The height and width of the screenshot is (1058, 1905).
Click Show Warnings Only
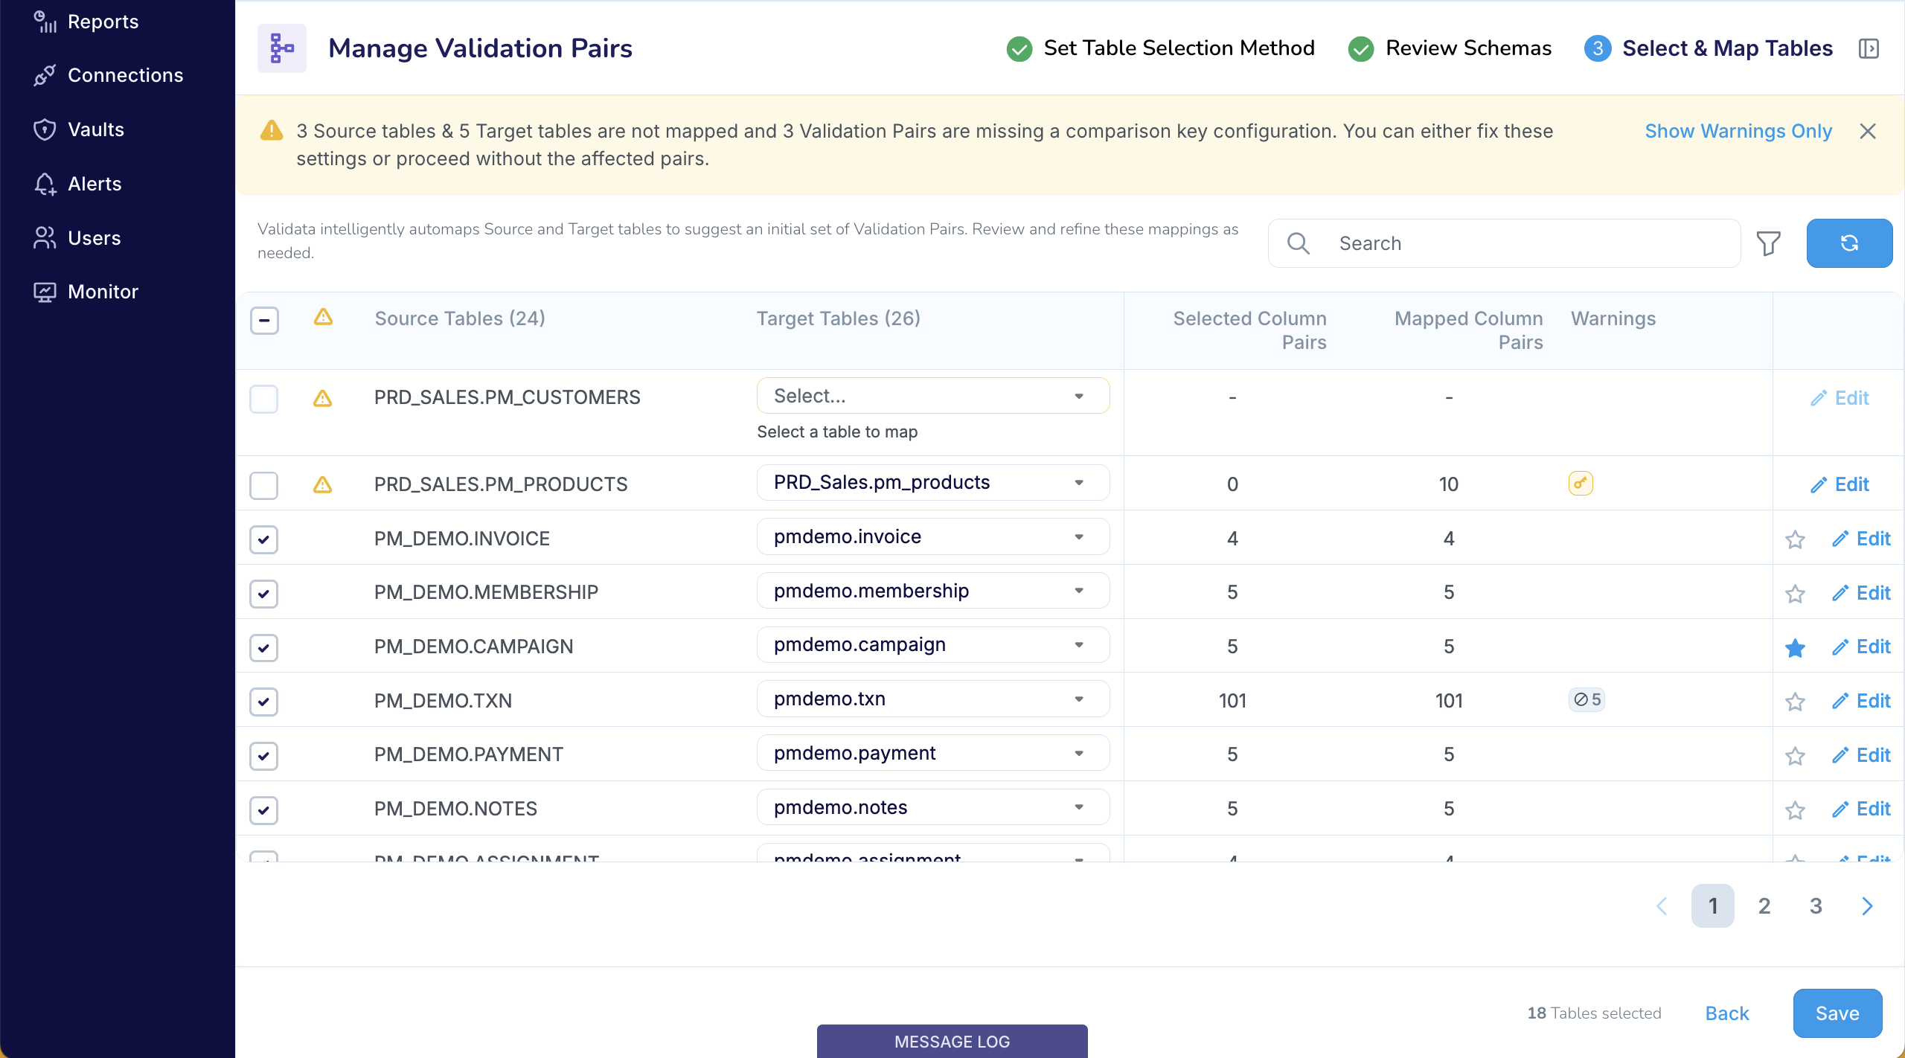(1738, 131)
